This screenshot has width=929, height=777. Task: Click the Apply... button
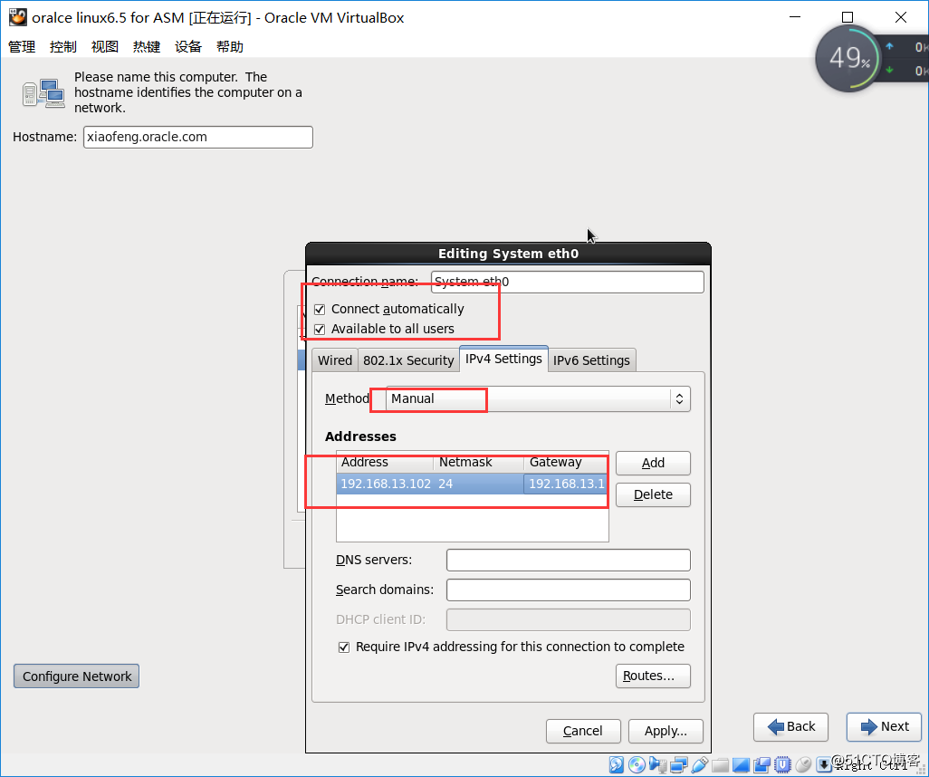coord(666,731)
